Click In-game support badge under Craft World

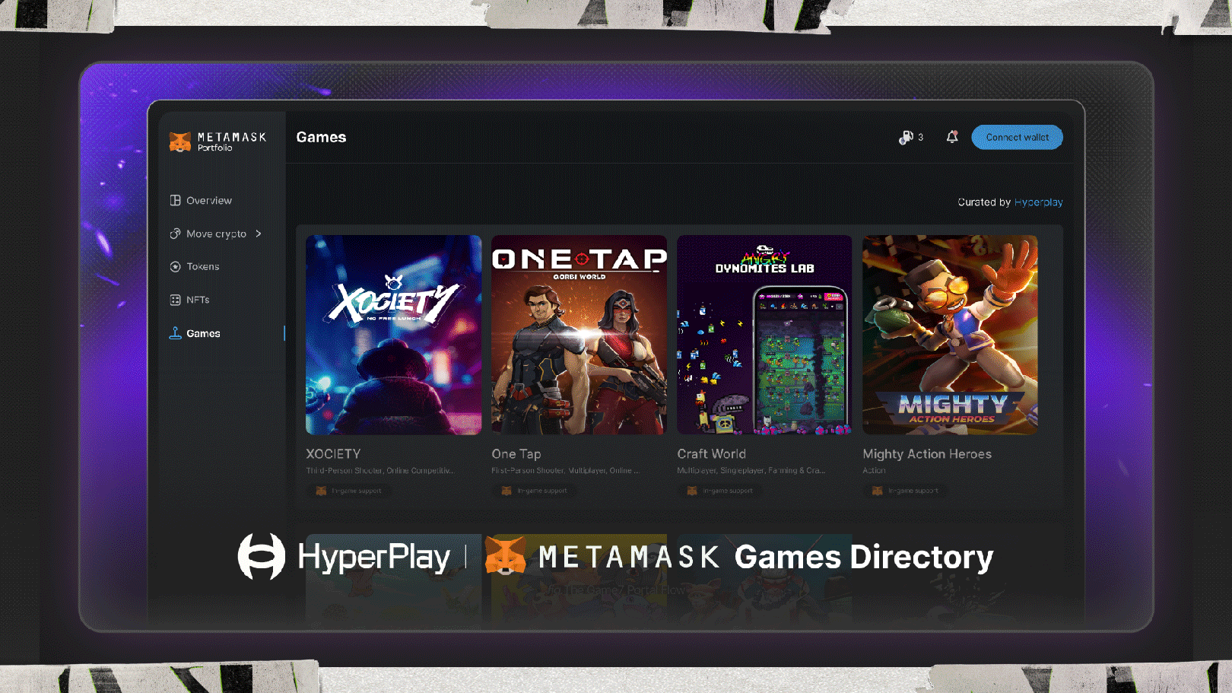[x=719, y=491]
